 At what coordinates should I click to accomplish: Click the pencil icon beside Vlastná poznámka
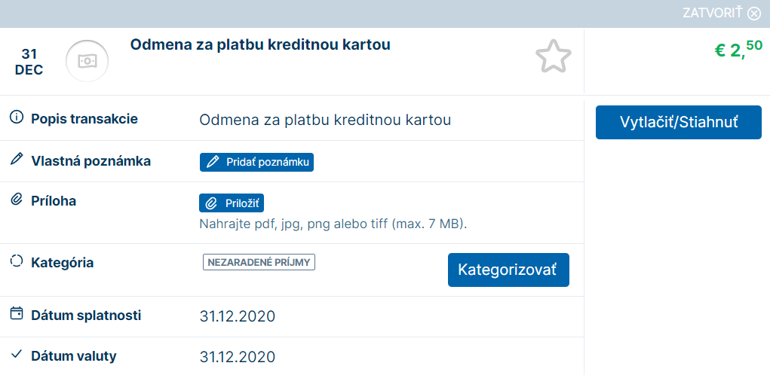pyautogui.click(x=16, y=160)
